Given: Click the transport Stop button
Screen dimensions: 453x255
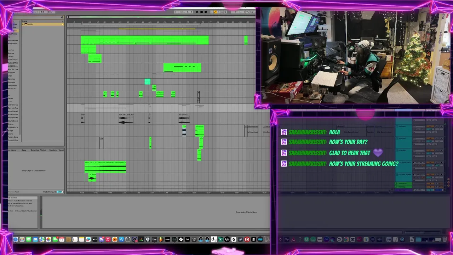Looking at the screenshot, I should coord(201,12).
